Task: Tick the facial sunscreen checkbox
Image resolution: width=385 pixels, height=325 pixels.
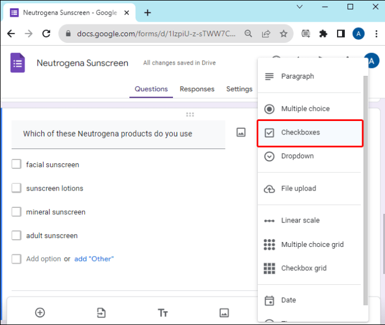Action: coord(16,164)
